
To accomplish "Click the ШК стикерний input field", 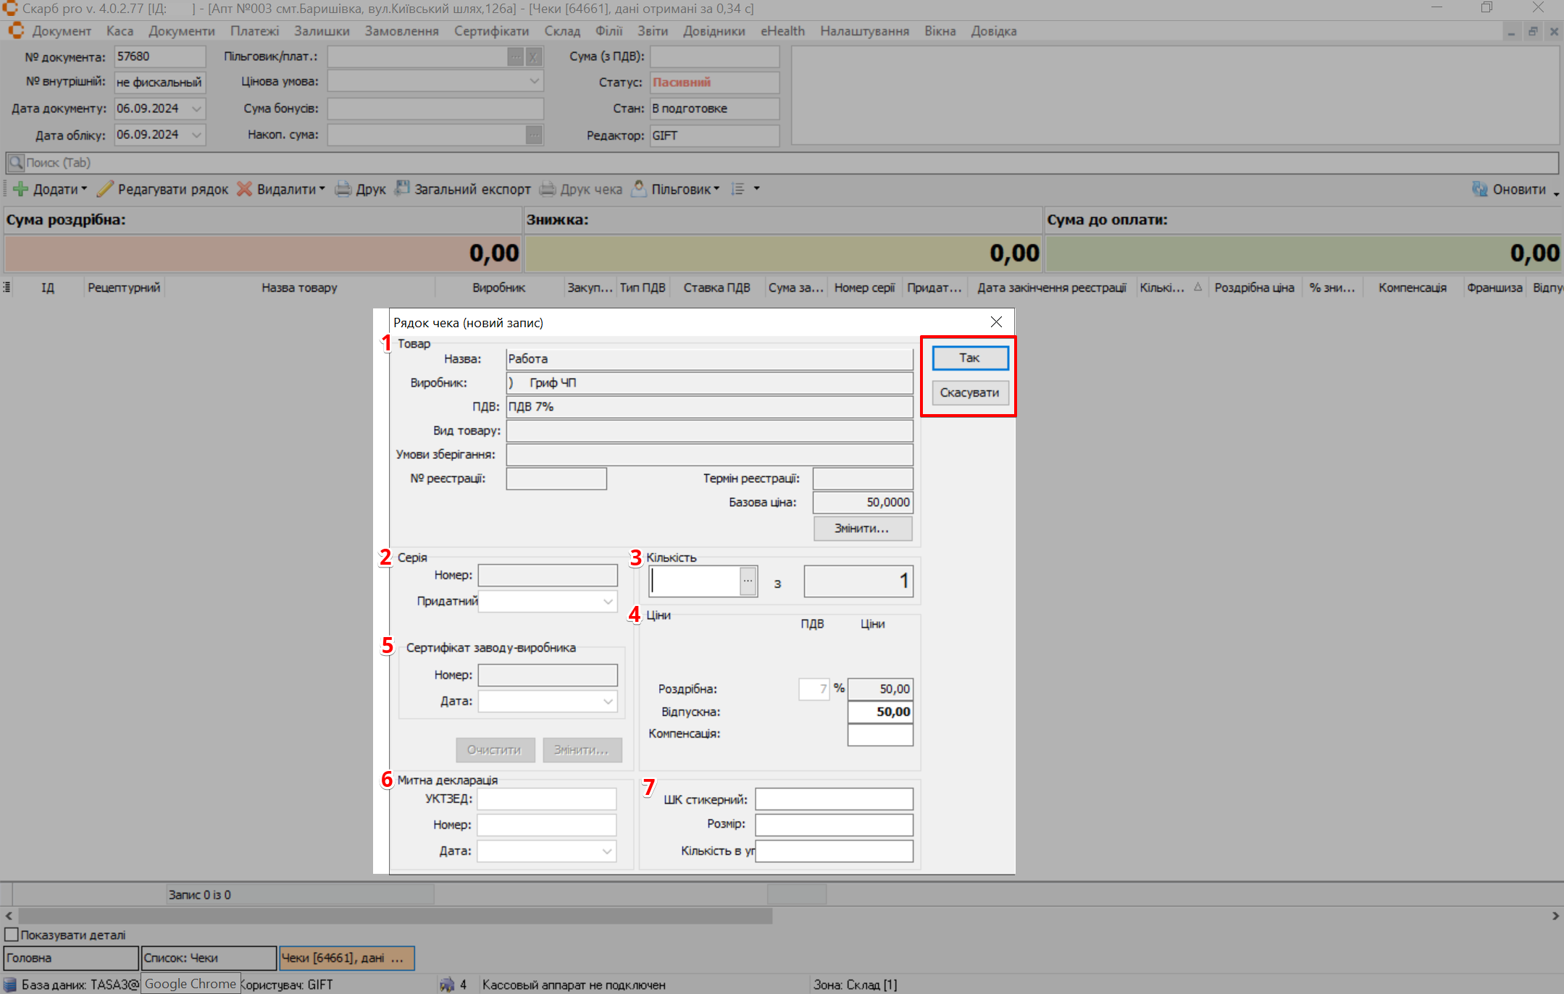I will pyautogui.click(x=834, y=799).
